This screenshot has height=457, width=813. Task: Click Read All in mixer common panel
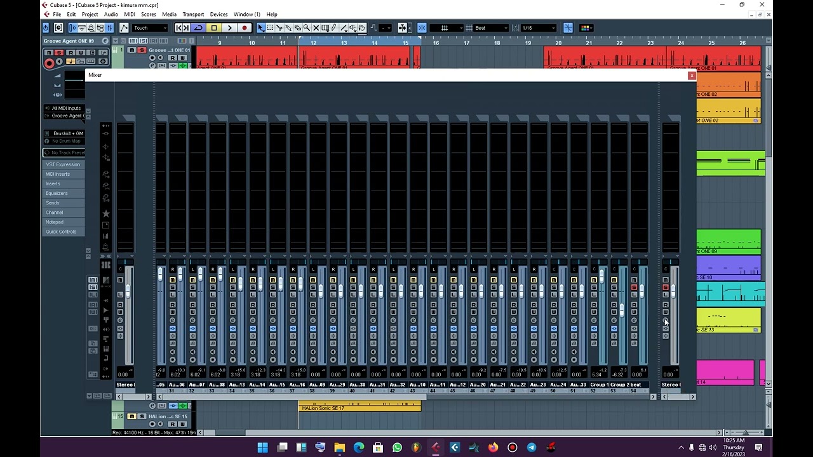click(x=93, y=305)
